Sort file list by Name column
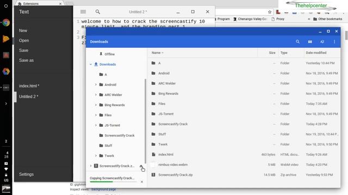The width and height of the screenshot is (348, 195). pos(157,53)
